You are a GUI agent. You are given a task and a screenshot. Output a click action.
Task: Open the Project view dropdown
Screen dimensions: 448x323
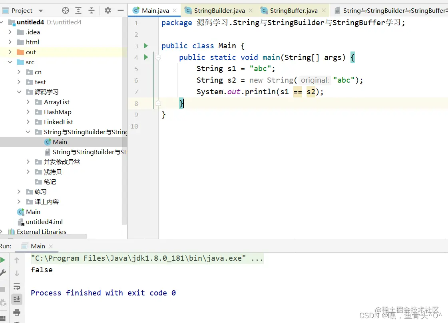tap(41, 11)
